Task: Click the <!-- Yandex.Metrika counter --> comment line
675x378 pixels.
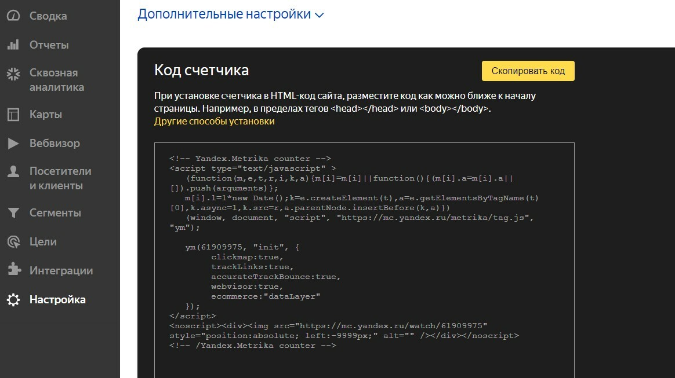Action: point(250,159)
